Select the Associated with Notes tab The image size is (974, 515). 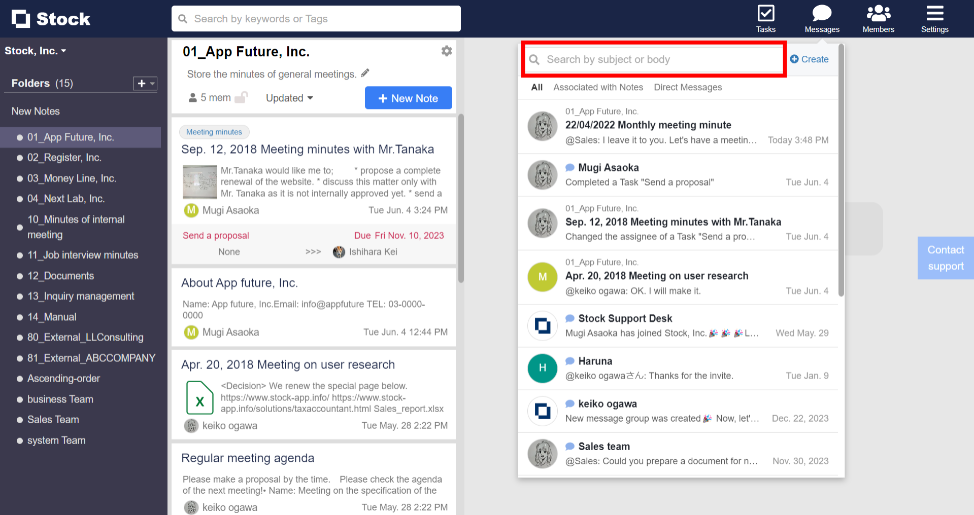[598, 87]
